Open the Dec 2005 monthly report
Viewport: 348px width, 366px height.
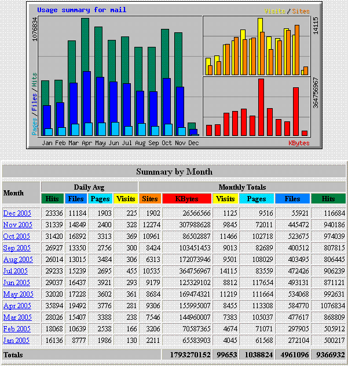[x=17, y=213]
